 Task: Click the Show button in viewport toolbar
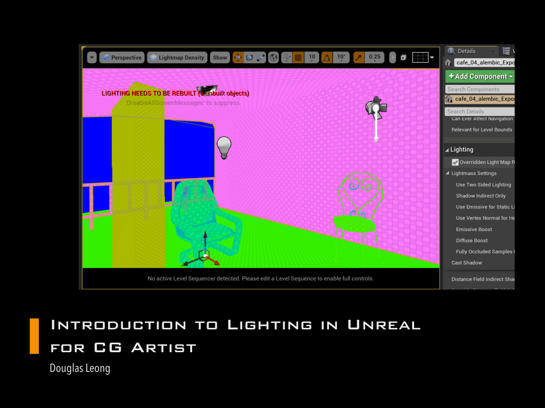pos(220,57)
